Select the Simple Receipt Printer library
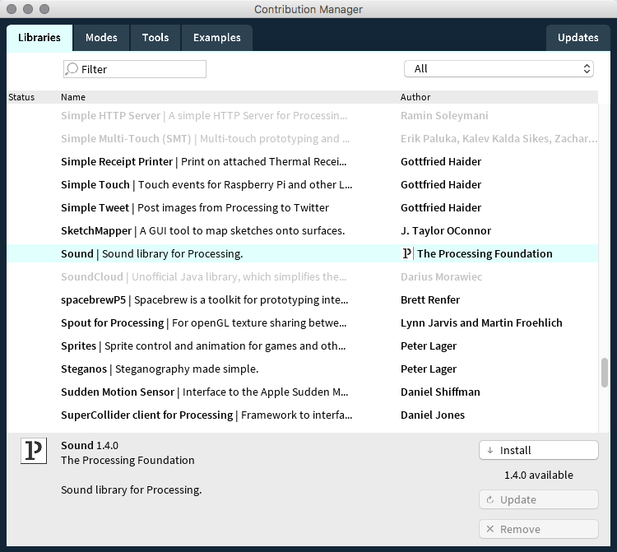The height and width of the screenshot is (552, 617). [302, 162]
